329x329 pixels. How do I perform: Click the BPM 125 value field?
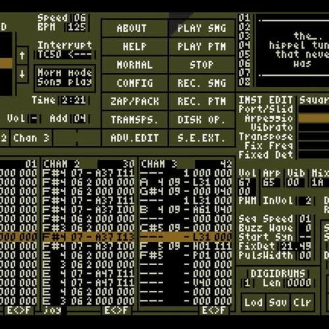click(x=77, y=27)
